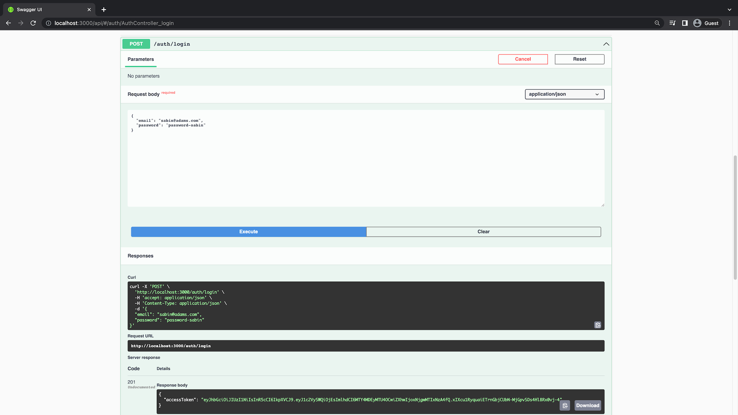Open the application/json media type dropdown
The height and width of the screenshot is (415, 738).
(564, 94)
